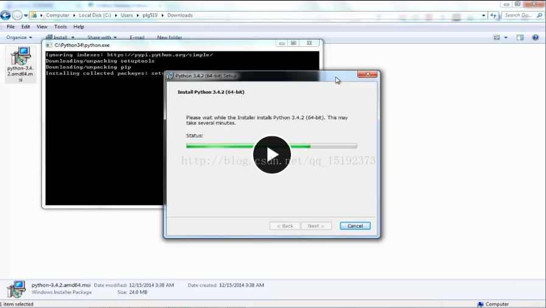Select Downloads in the address breadcrumb
The width and height of the screenshot is (546, 308).
coord(180,15)
